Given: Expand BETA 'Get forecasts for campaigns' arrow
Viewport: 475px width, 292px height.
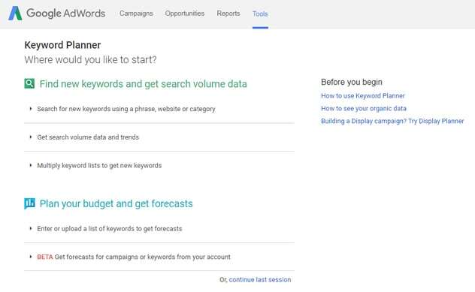Looking at the screenshot, I should (31, 257).
